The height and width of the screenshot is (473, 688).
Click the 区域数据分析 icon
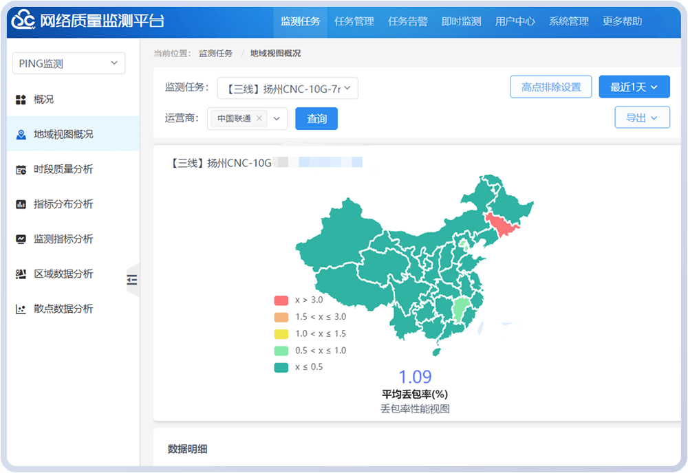point(21,274)
